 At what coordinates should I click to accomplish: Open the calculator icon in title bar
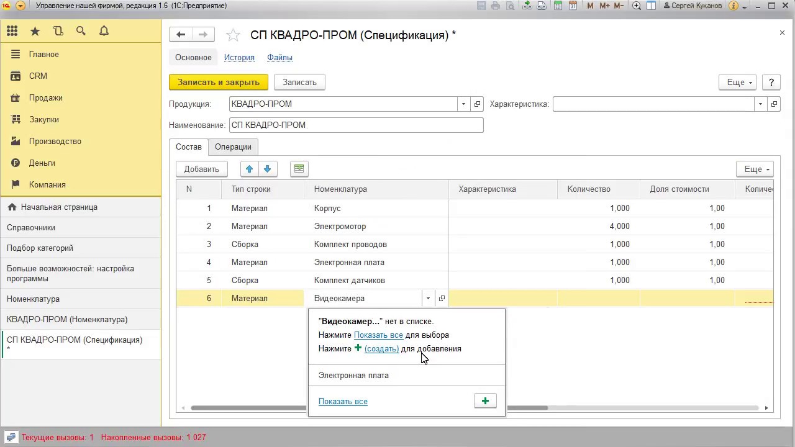tap(558, 6)
